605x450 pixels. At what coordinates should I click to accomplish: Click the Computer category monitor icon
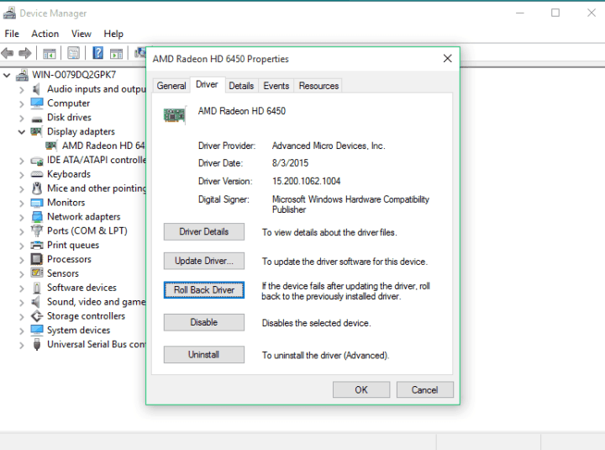(37, 103)
